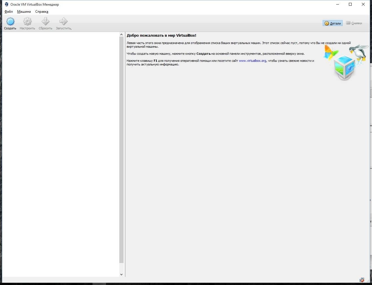This screenshot has width=372, height=285.
Task: Click the VM list scrollbar up arrow
Action: (122, 34)
